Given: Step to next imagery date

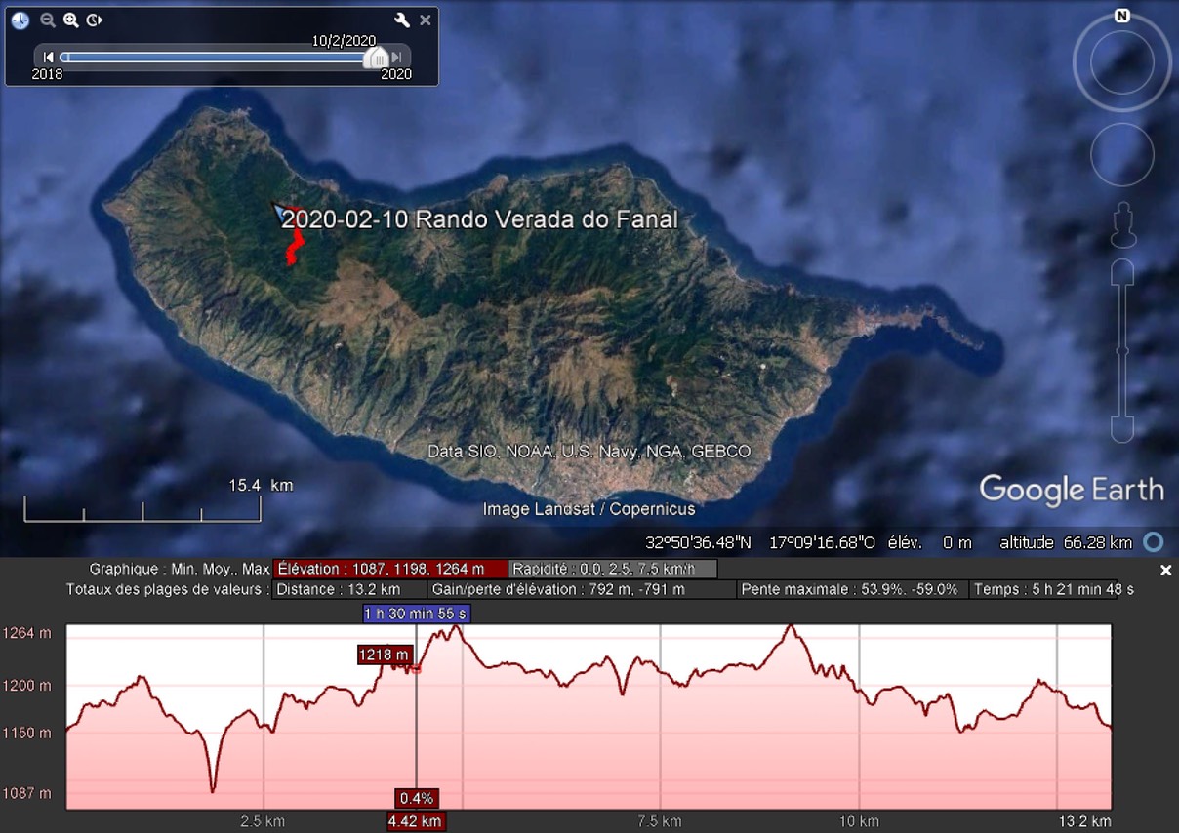Looking at the screenshot, I should [x=397, y=58].
